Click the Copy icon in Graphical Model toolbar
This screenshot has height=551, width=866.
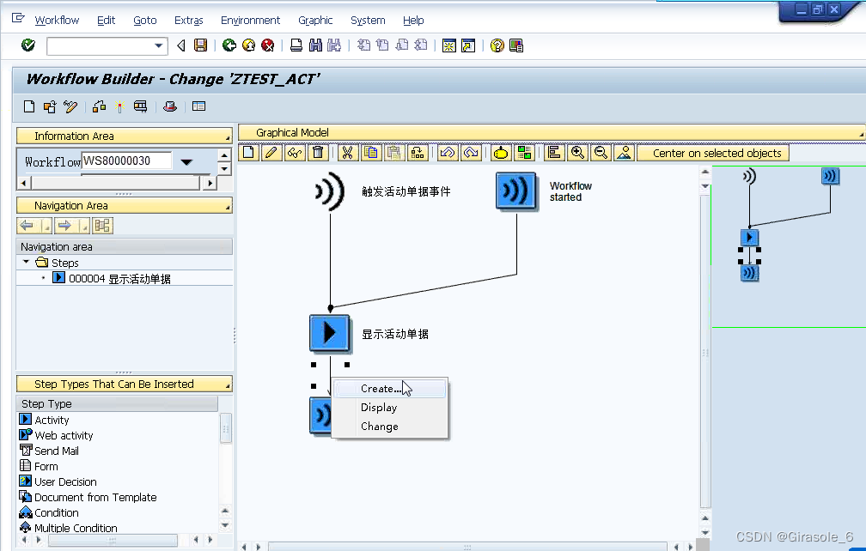coord(370,153)
